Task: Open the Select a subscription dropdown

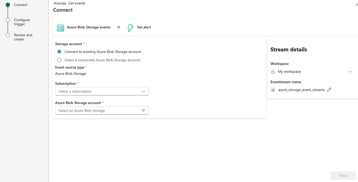Action: tap(102, 91)
